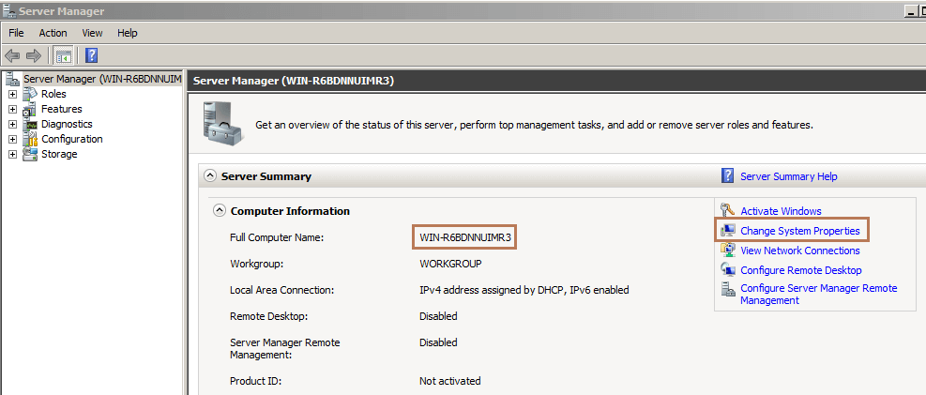Select Configuration in the console tree
Screen dimensions: 926x395
coord(71,139)
